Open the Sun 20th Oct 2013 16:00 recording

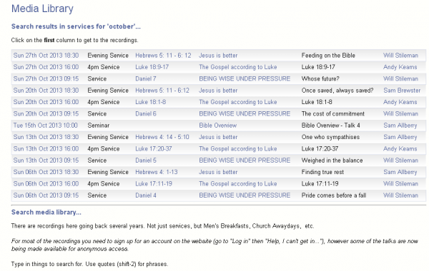[46, 102]
